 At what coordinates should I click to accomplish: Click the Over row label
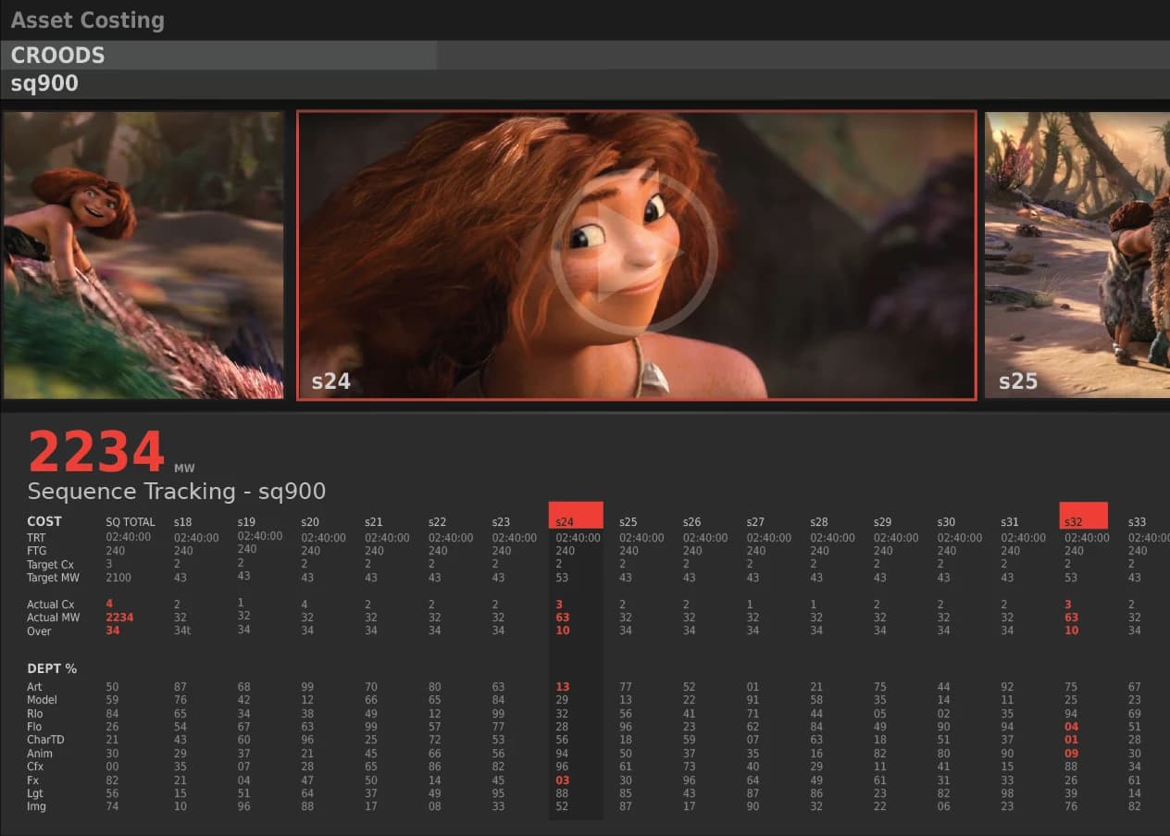coord(40,631)
